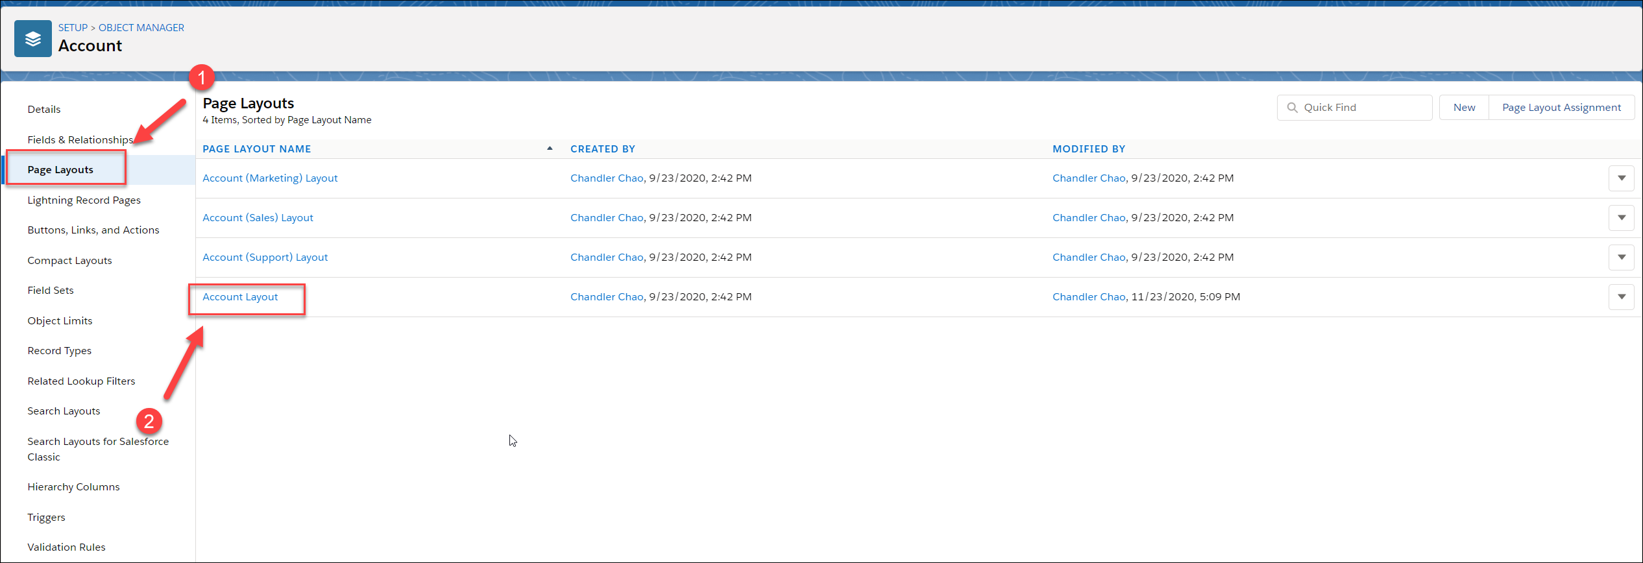Viewport: 1643px width, 563px height.
Task: Open Validation Rules in sidebar
Action: (66, 547)
